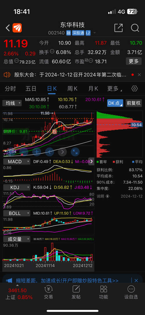
Task: Tap the back arrow icon
Action: point(8,28)
